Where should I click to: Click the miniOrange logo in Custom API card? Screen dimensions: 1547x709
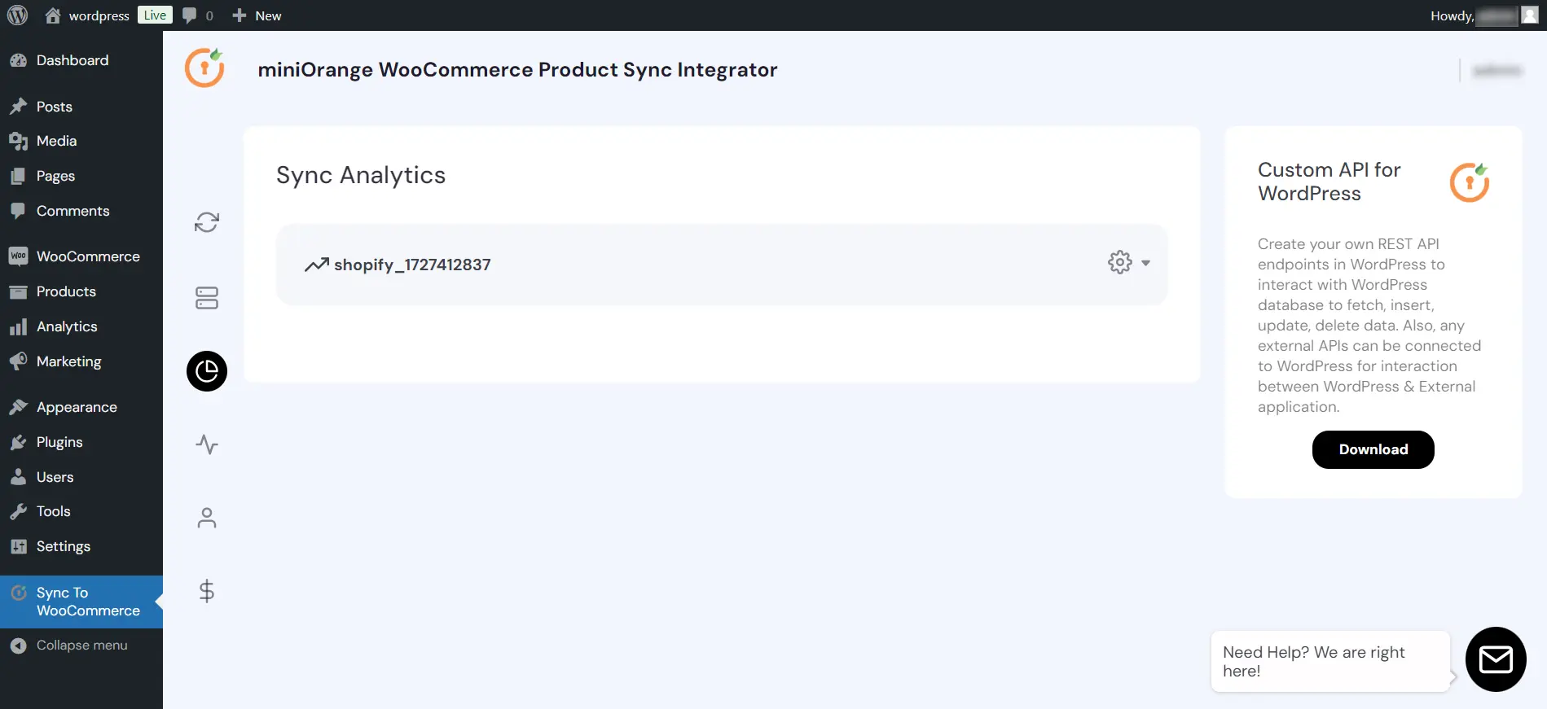tap(1470, 182)
